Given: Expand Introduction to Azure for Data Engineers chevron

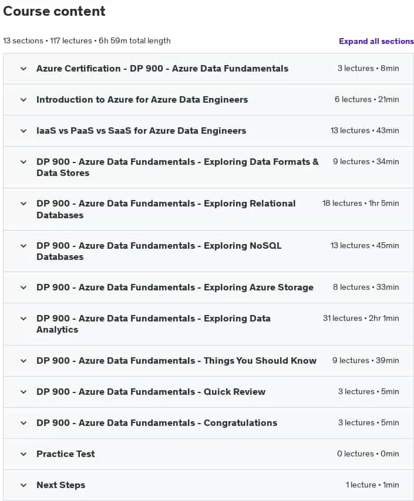Looking at the screenshot, I should click(23, 100).
